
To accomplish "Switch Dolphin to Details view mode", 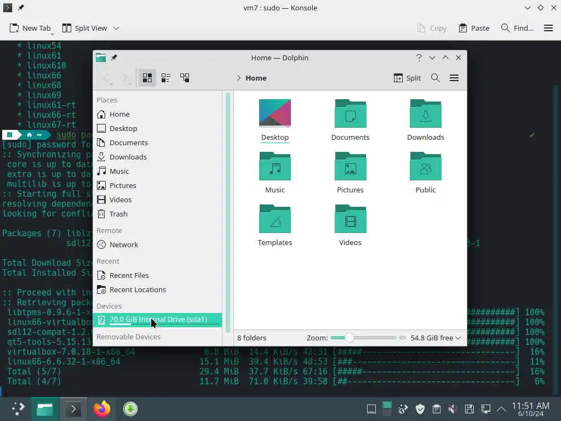I will pos(185,78).
